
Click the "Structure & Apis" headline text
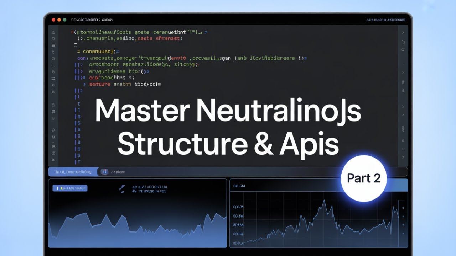(228, 143)
